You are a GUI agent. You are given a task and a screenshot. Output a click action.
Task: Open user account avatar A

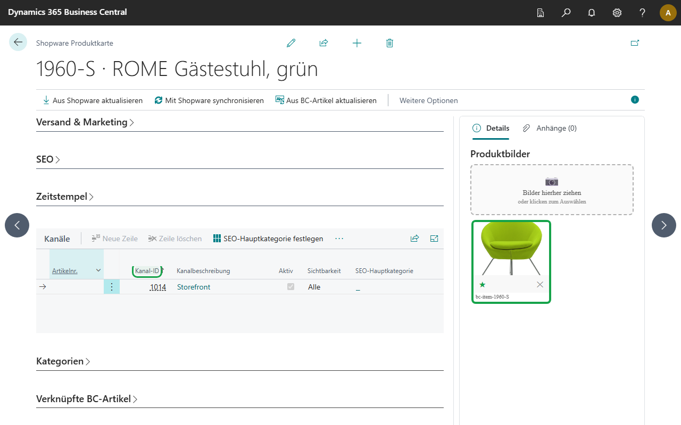(x=668, y=13)
